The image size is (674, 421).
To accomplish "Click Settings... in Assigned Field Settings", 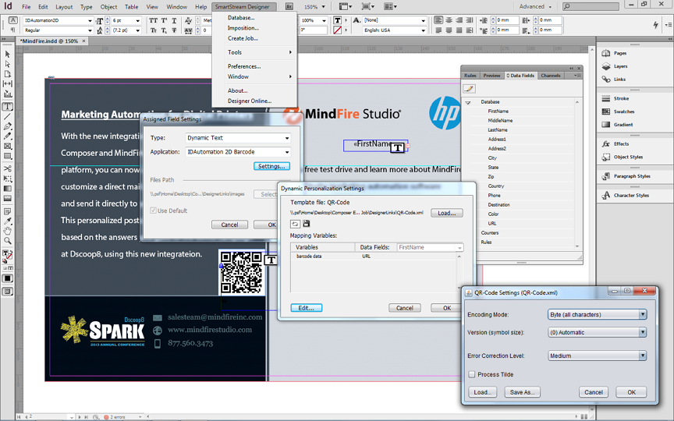I will pyautogui.click(x=271, y=166).
